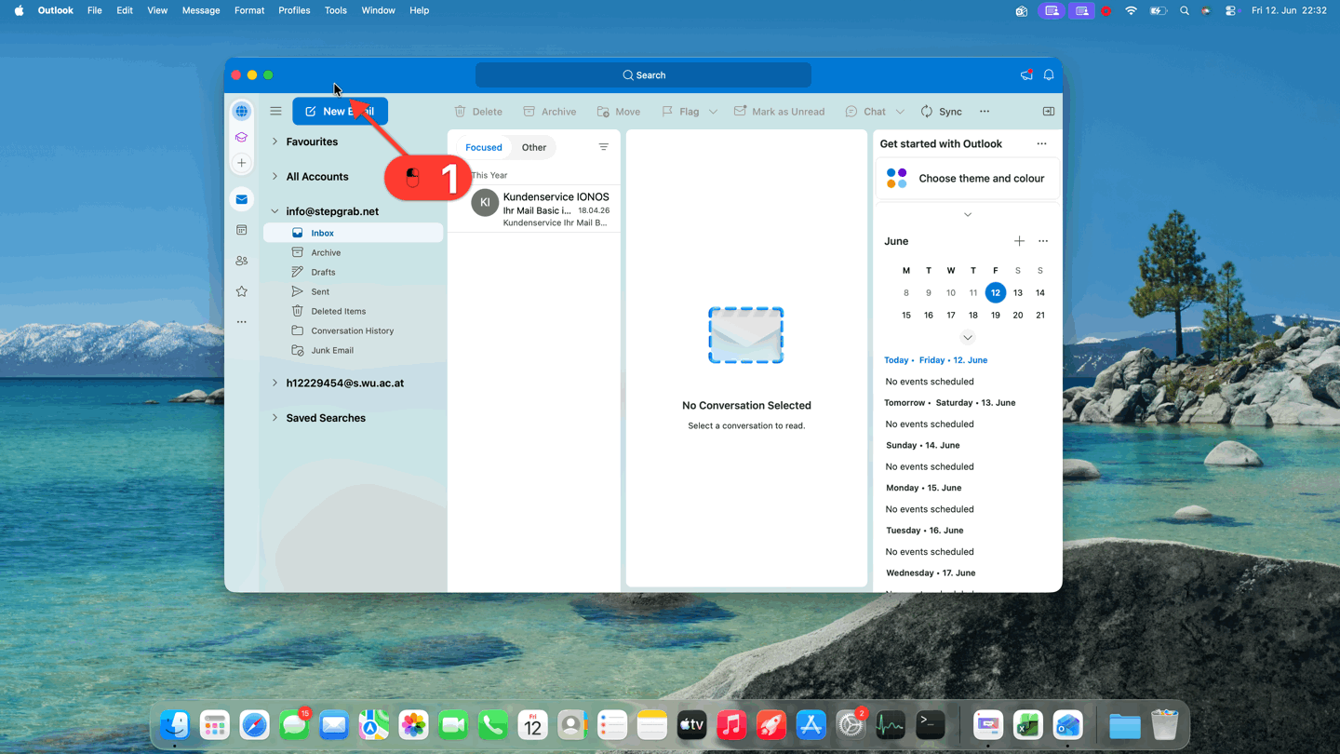This screenshot has height=754, width=1340.
Task: Open the message list filter icon
Action: (604, 147)
